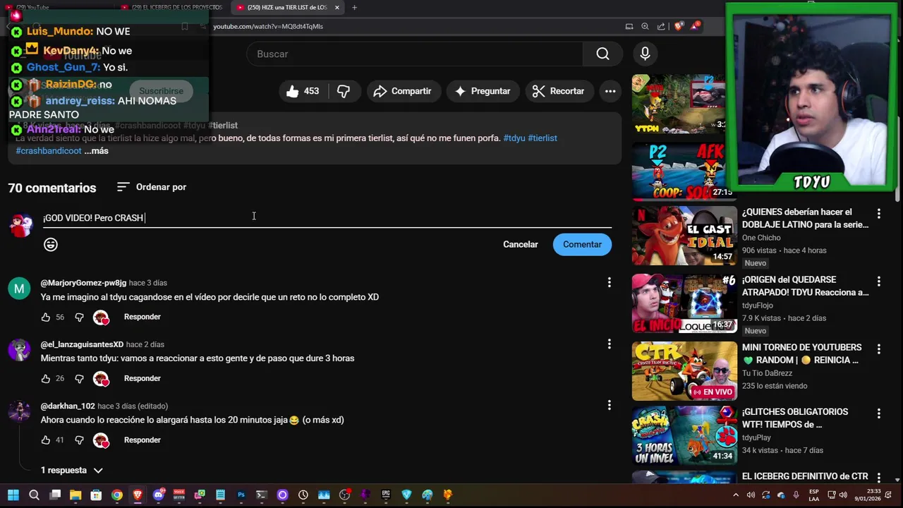The image size is (903, 508).
Task: Close the HIZE una TIER LIST tab
Action: pyautogui.click(x=337, y=8)
